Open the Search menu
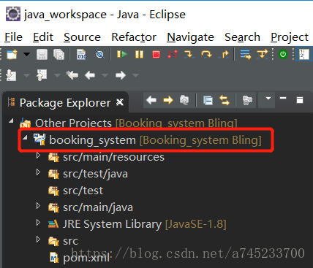313x268 pixels. (x=242, y=37)
